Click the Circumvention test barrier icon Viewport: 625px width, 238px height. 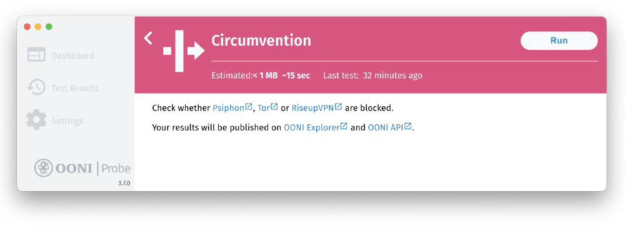click(183, 51)
